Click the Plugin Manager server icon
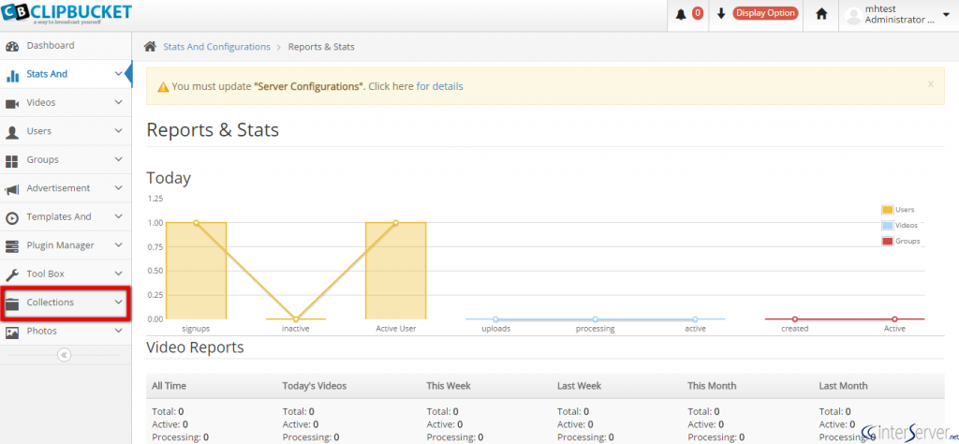959x444 pixels. click(11, 246)
